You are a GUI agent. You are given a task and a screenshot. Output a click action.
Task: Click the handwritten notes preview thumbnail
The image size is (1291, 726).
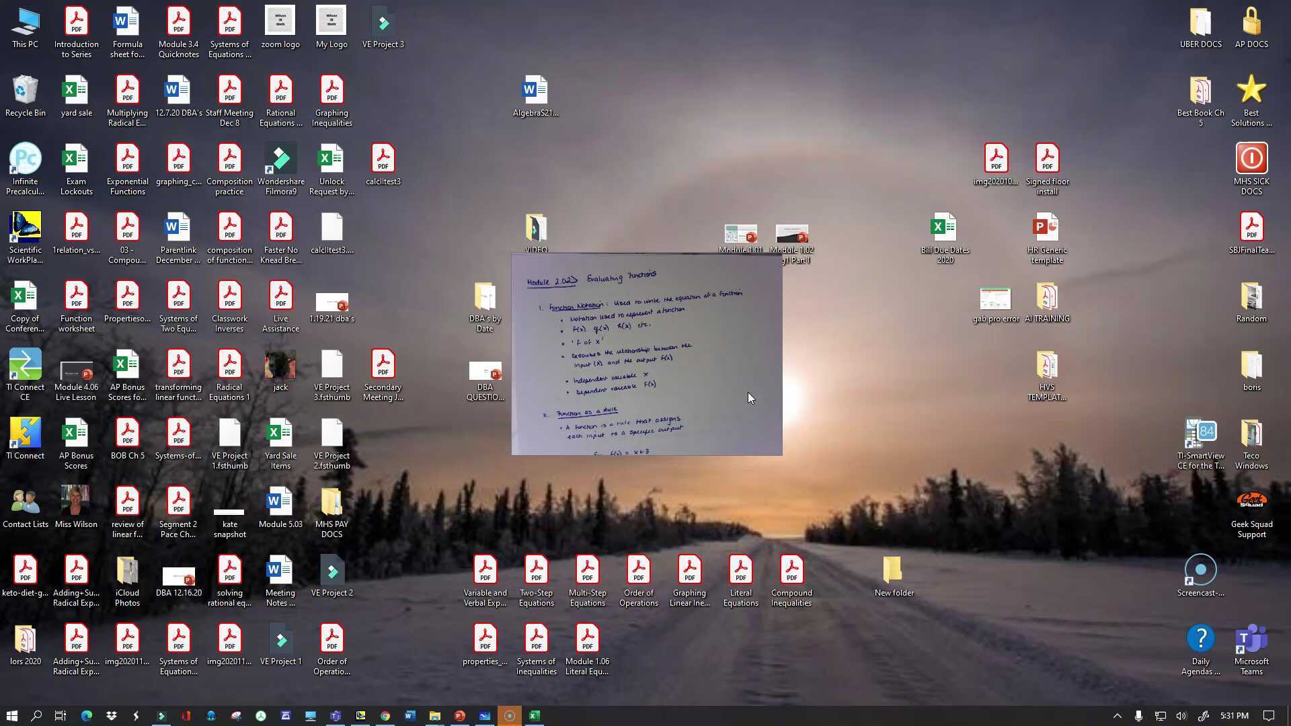pos(646,354)
